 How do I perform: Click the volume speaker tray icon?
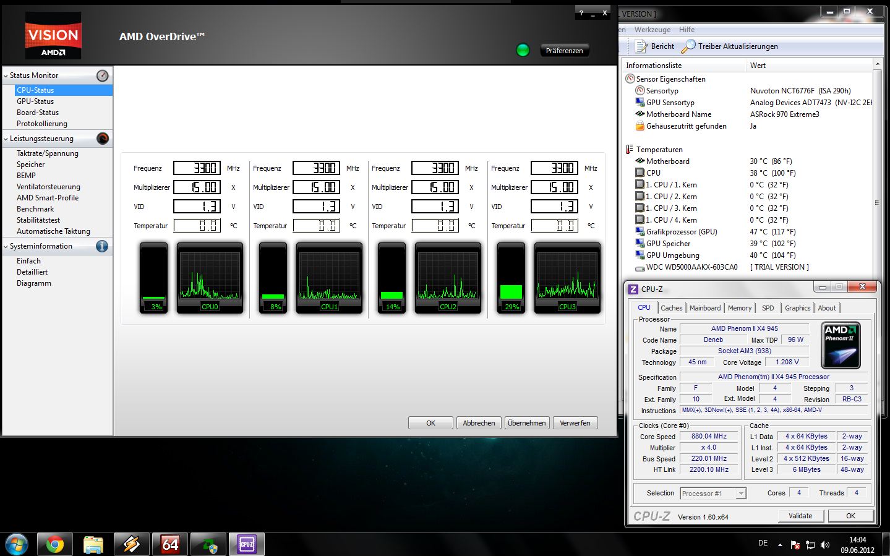click(x=824, y=545)
